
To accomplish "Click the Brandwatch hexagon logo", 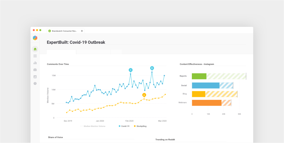I will (35, 38).
